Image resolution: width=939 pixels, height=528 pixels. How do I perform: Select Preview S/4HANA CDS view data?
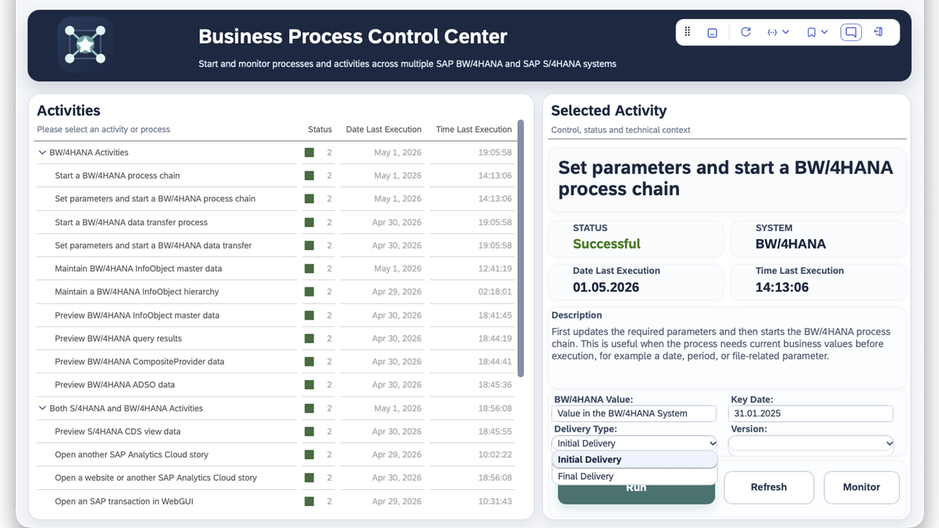(117, 432)
